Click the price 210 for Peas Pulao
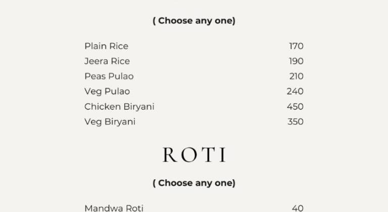The width and height of the screenshot is (388, 212). tap(297, 77)
